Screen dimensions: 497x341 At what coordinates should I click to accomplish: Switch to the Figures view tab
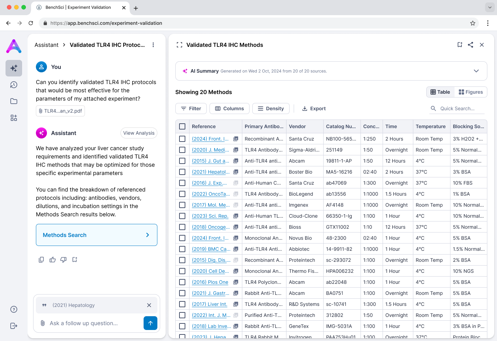click(471, 92)
